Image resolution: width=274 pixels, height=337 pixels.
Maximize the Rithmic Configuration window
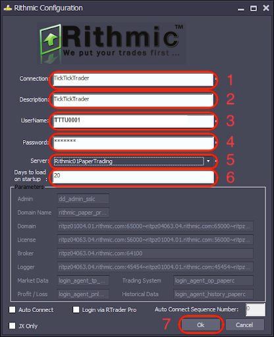pyautogui.click(x=254, y=9)
